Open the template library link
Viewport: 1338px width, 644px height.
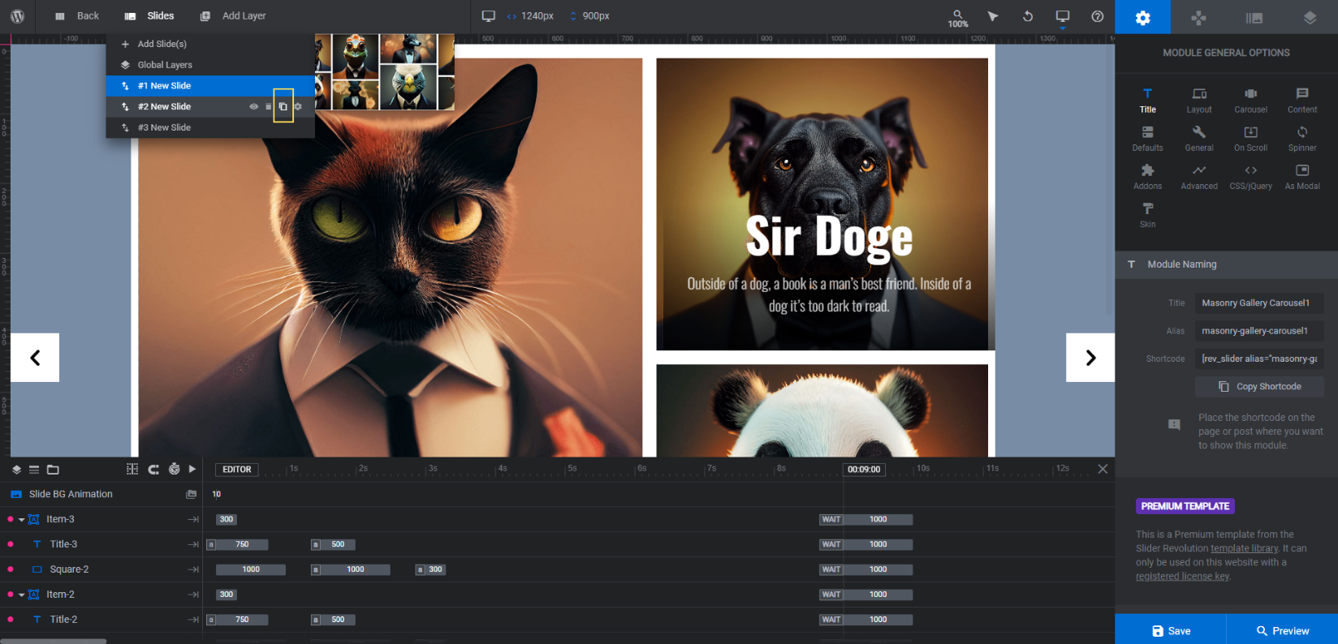(1245, 548)
